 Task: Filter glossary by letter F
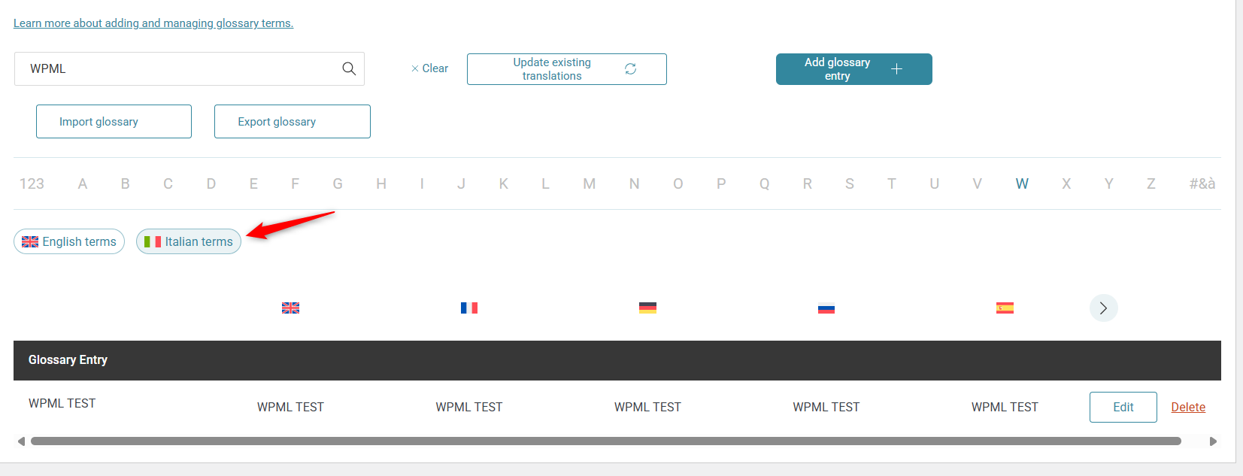(x=296, y=183)
